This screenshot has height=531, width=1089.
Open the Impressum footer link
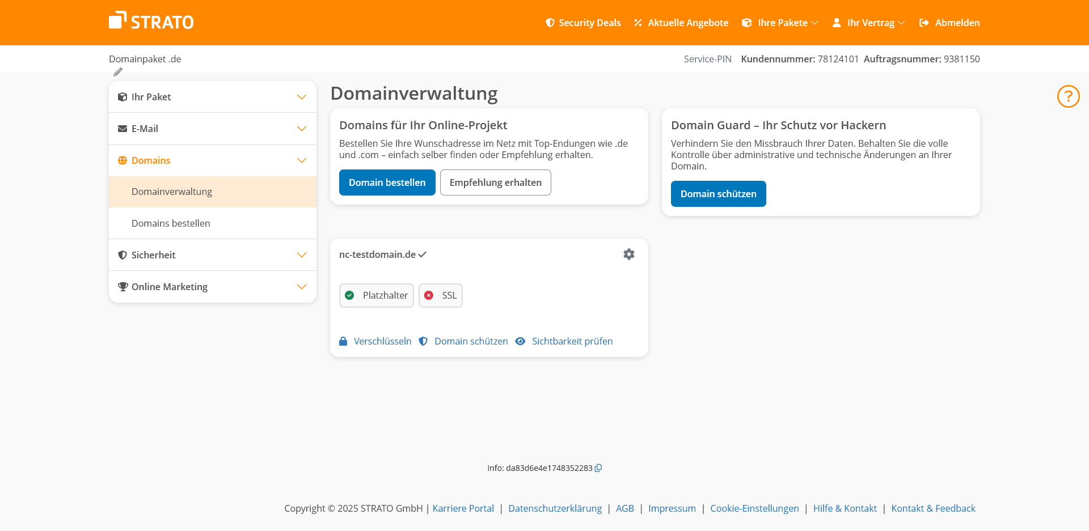coord(672,508)
